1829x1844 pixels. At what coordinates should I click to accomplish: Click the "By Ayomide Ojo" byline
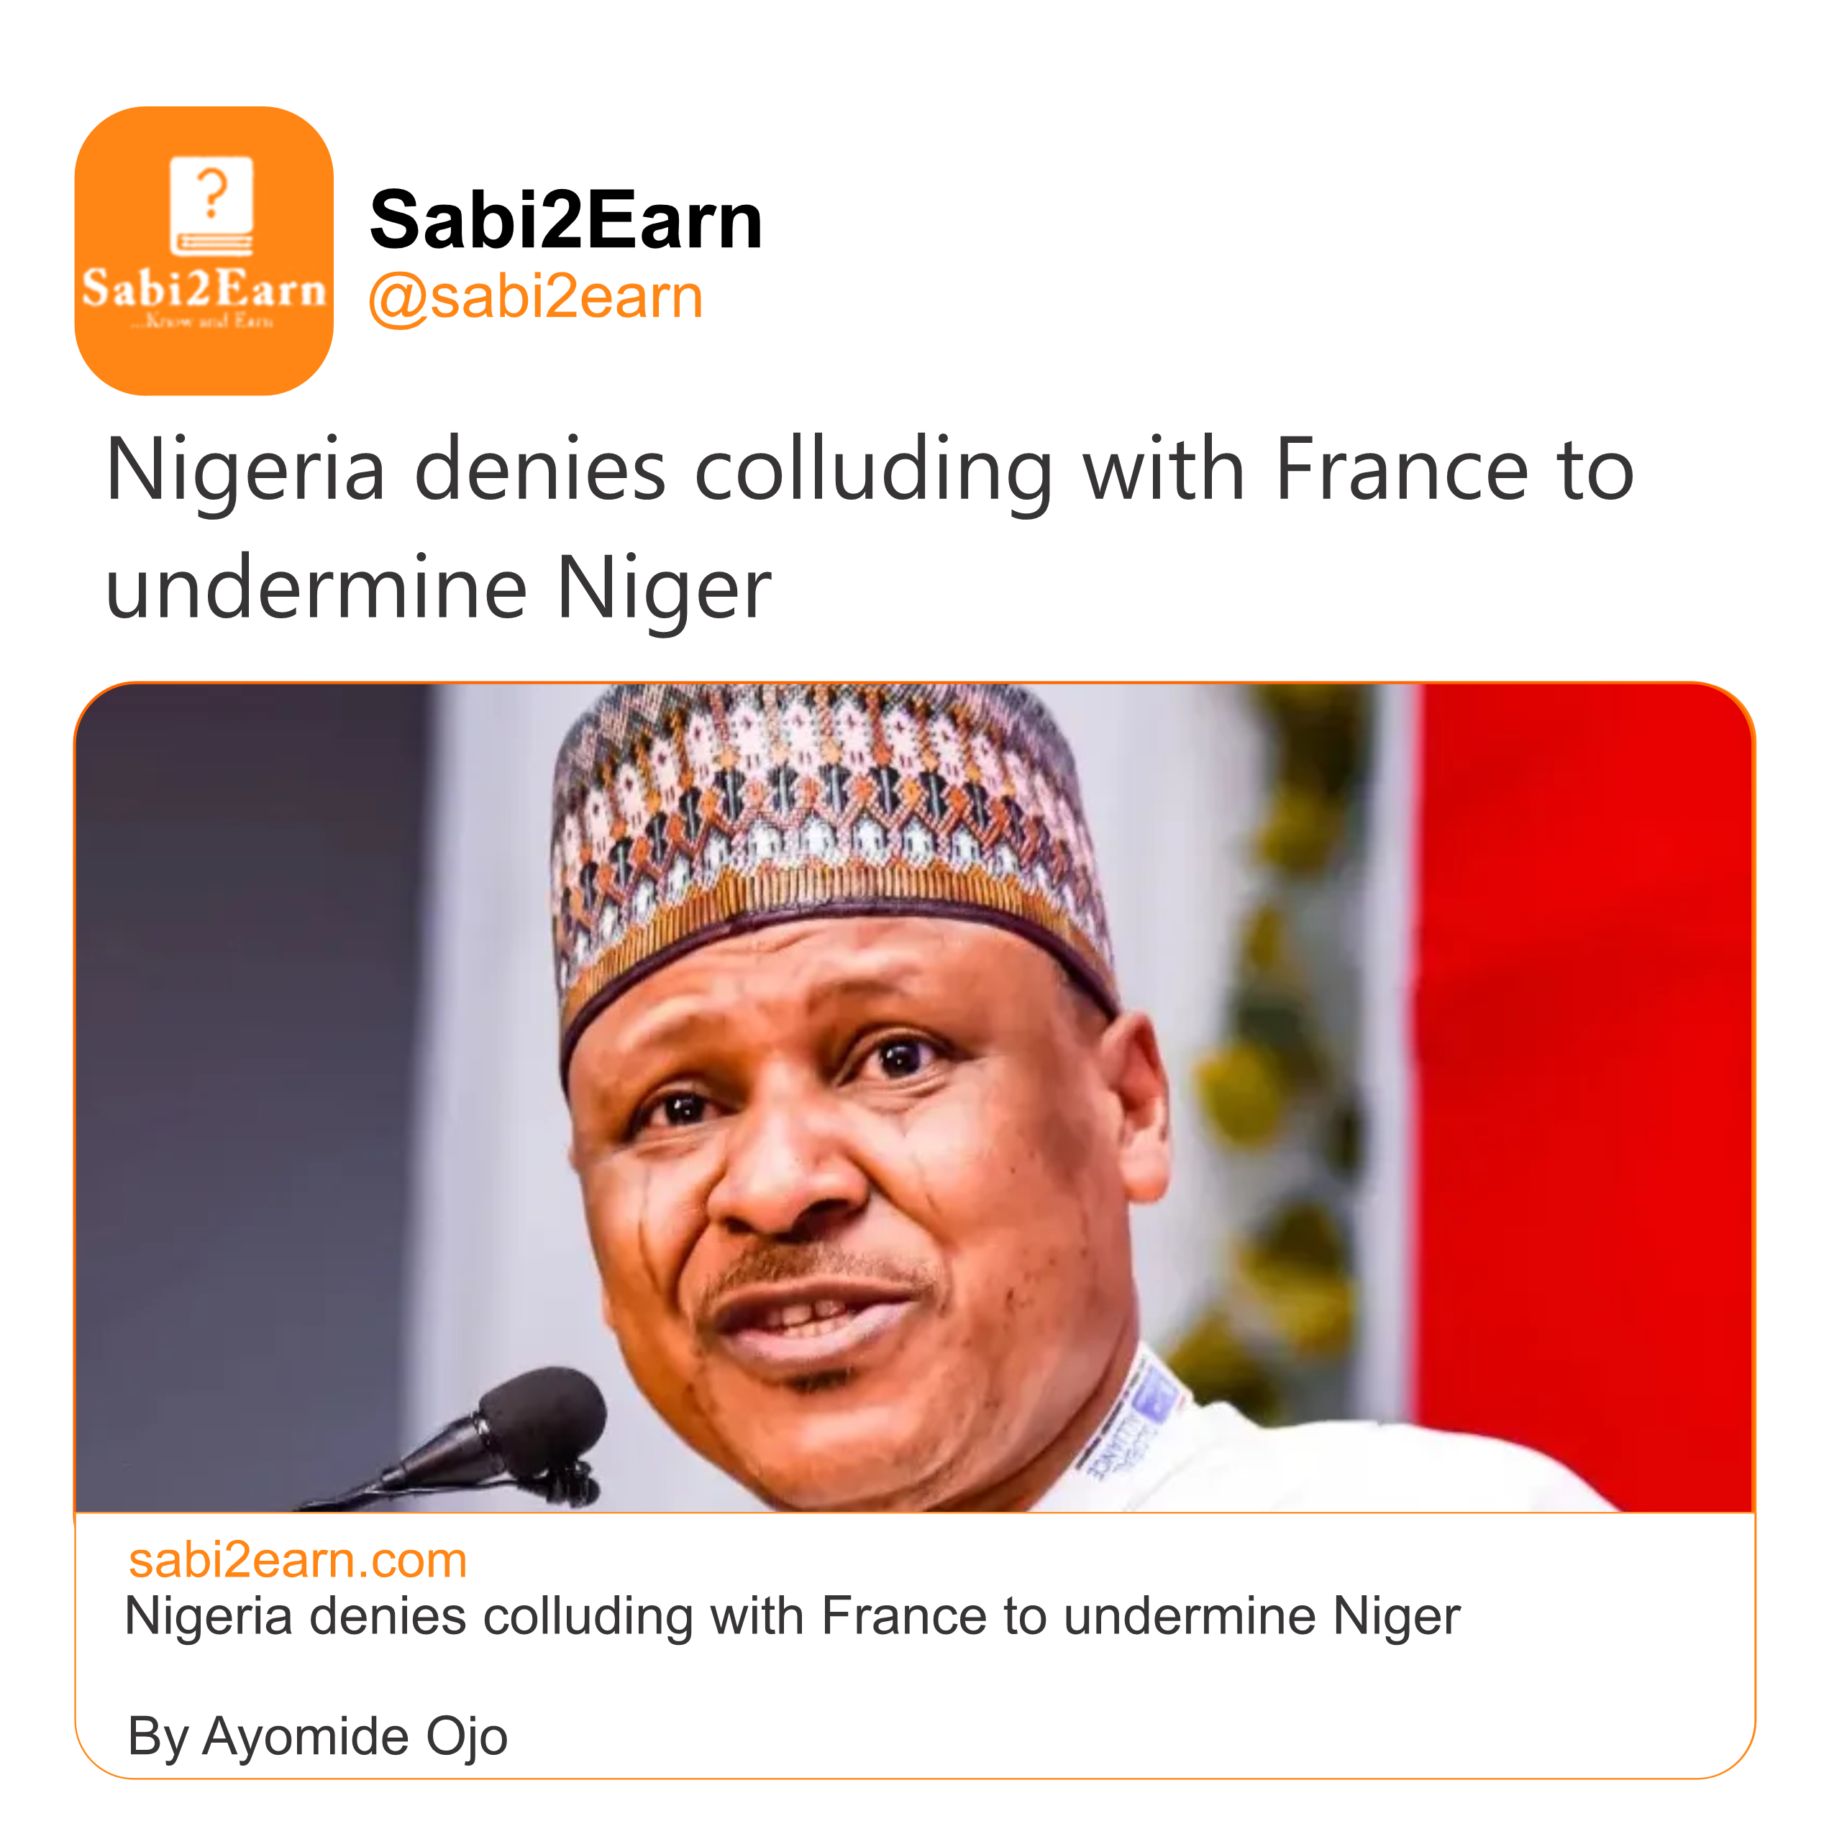point(317,1736)
